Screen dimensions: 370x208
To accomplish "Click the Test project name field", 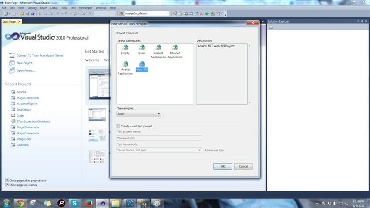I will tap(159, 138).
